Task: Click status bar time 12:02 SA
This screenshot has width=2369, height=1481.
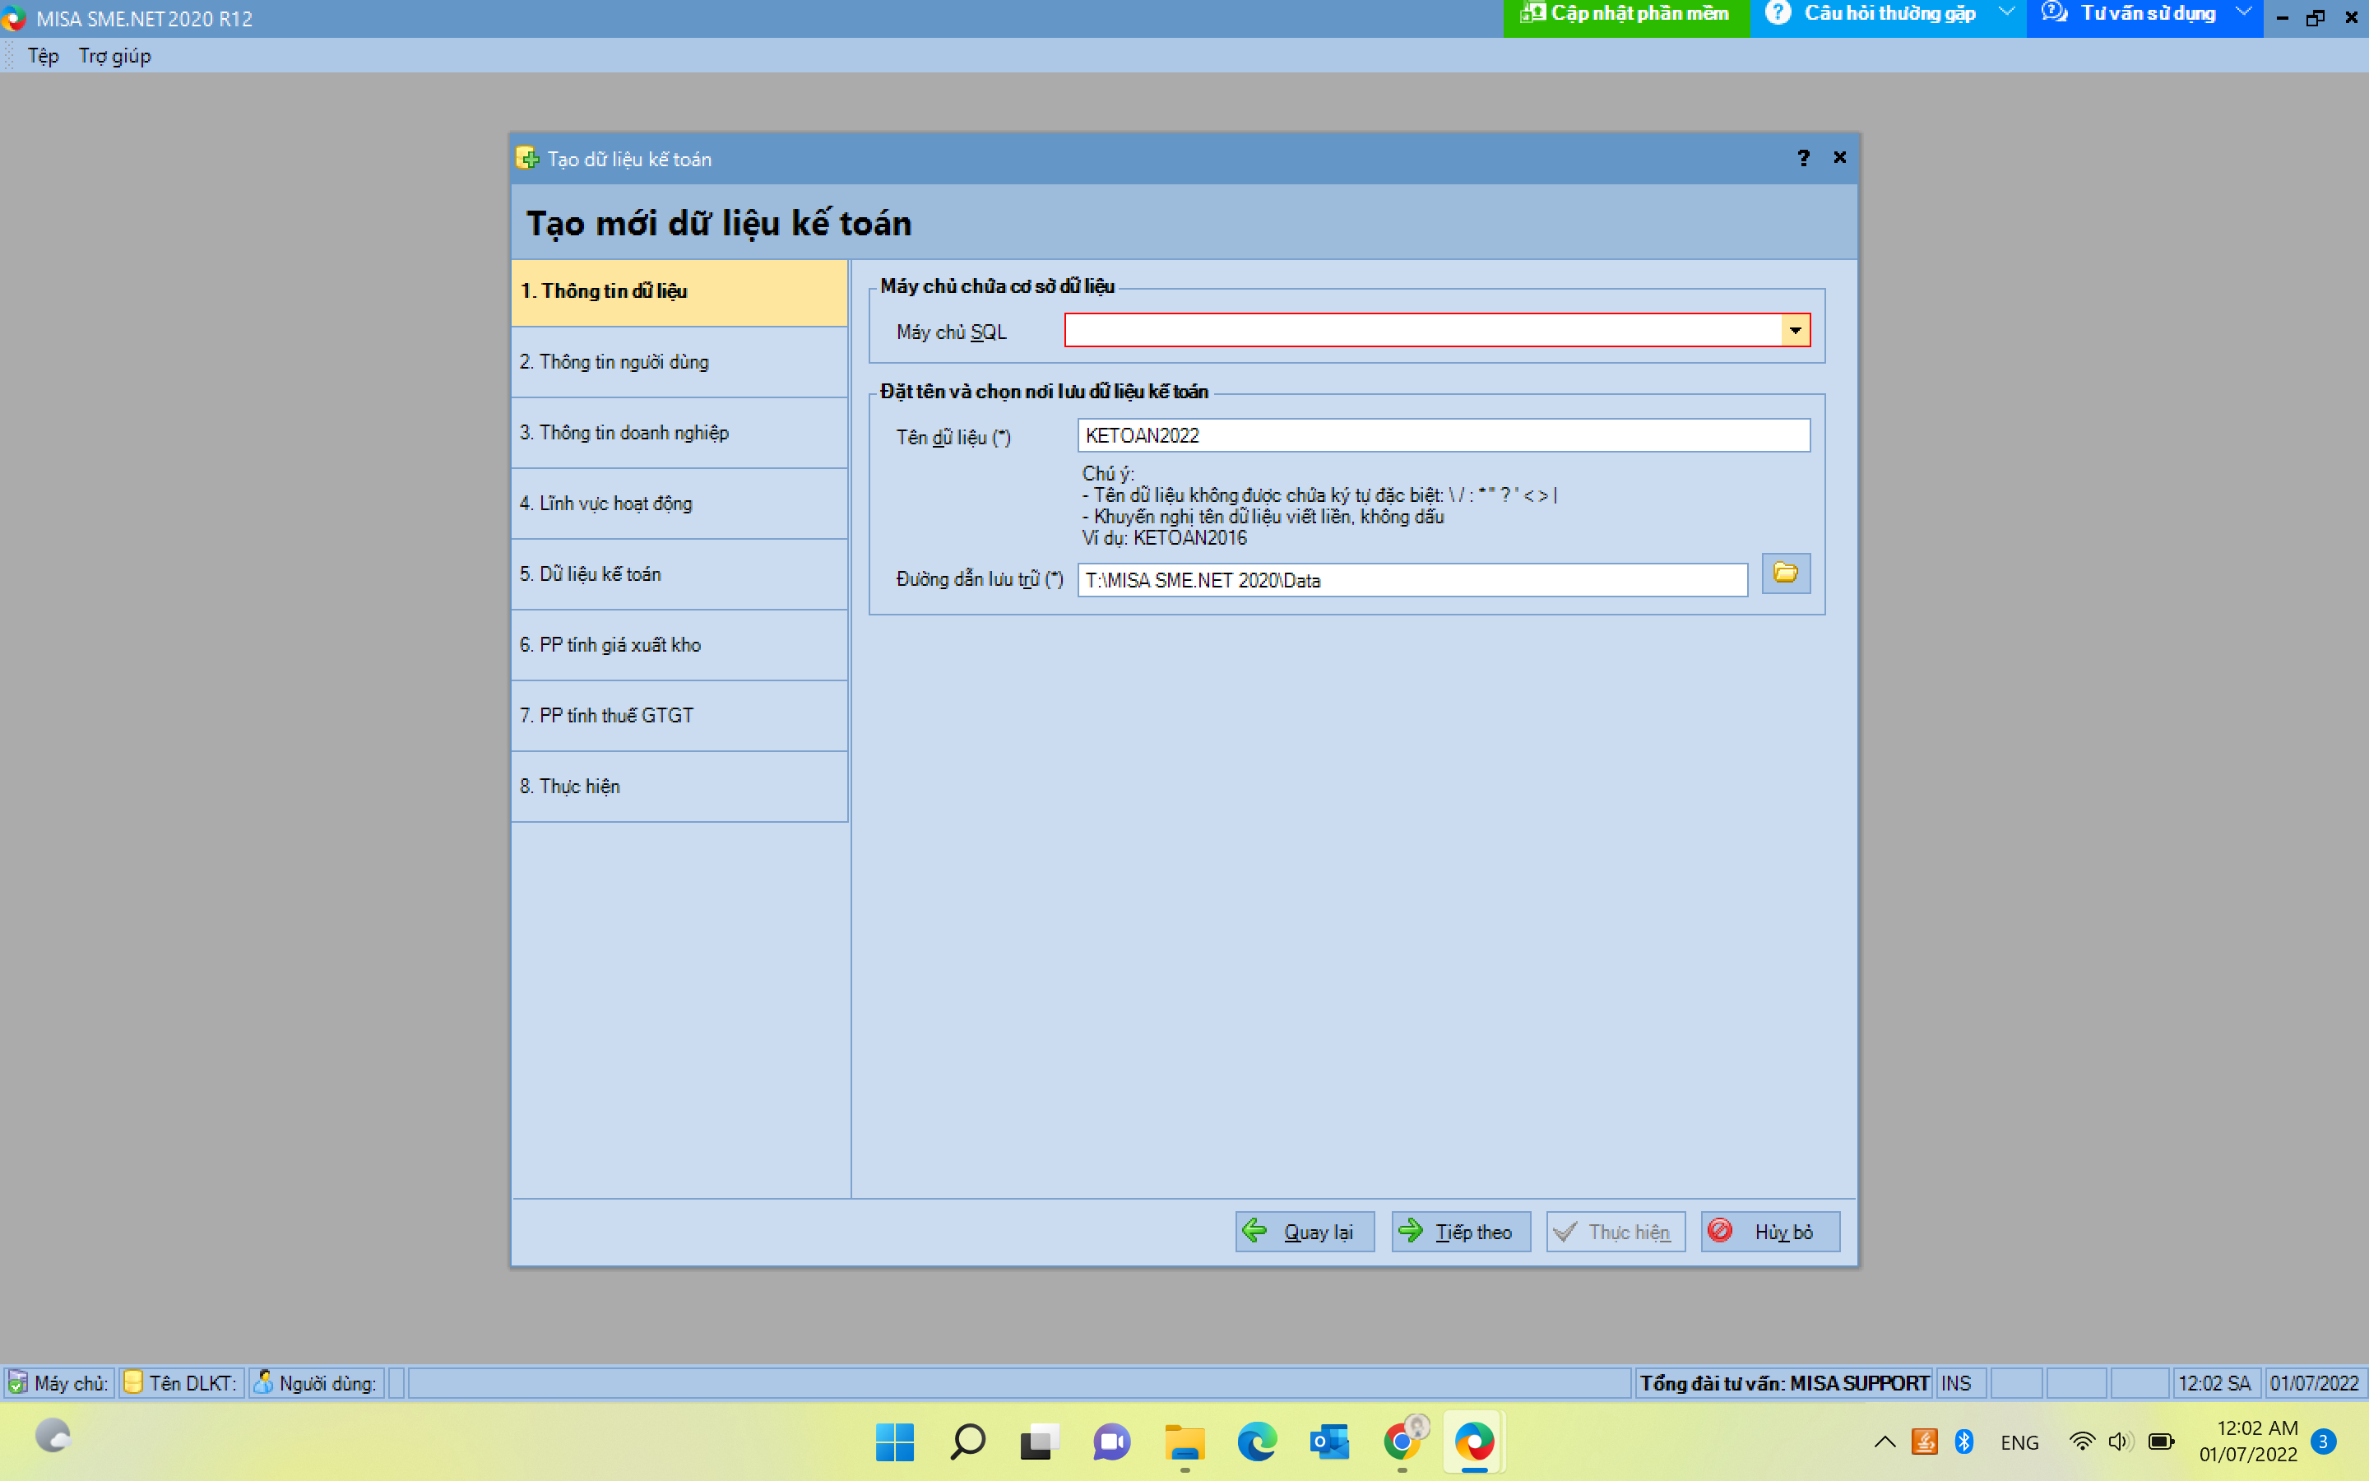Action: pos(2214,1382)
